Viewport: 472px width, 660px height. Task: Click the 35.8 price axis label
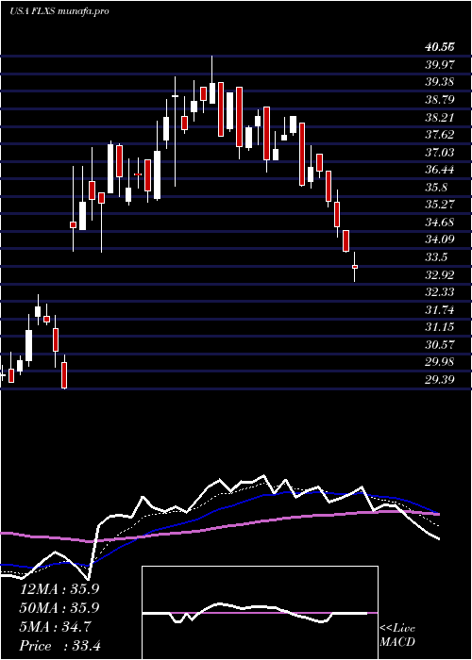(436, 188)
